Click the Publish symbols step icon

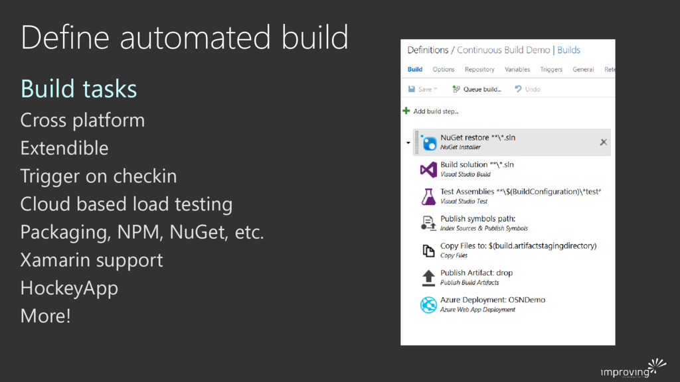tap(428, 223)
